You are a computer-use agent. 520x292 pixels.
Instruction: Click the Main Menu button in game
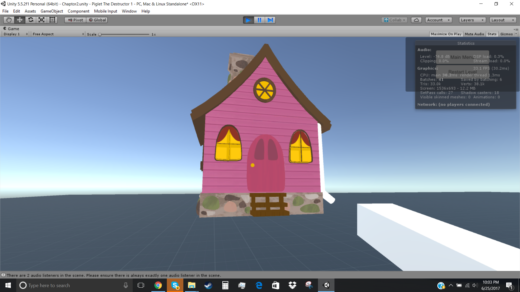(462, 57)
